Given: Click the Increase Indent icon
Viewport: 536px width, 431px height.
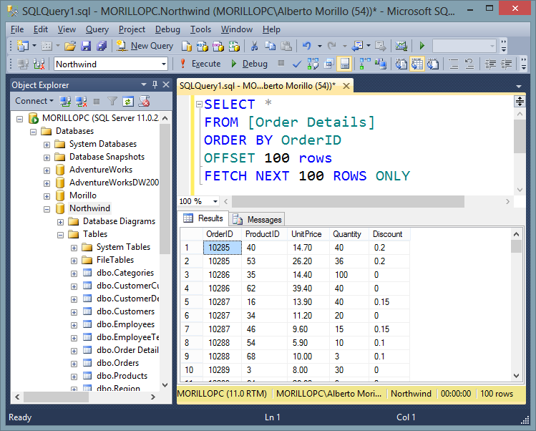Looking at the screenshot, I should 507,64.
